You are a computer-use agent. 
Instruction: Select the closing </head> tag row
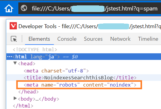pyautogui.click(x=29, y=92)
